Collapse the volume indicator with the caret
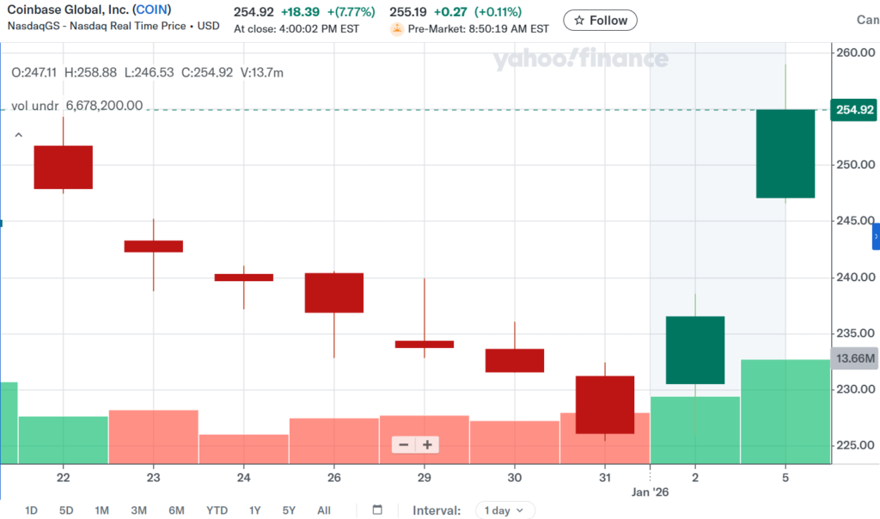This screenshot has height=519, width=880. (17, 135)
